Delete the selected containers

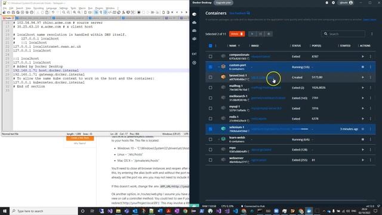[x=237, y=34]
